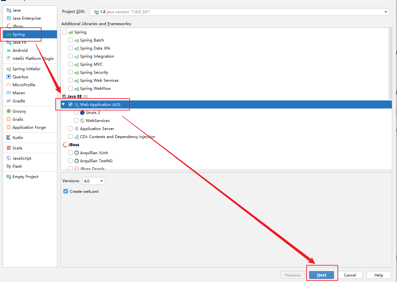
Task: Click the Spring leaf icon in sidebar
Action: (x=9, y=34)
